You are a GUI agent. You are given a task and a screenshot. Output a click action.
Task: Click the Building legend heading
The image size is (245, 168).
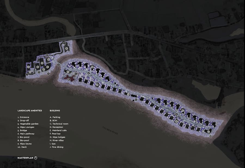click(55, 111)
